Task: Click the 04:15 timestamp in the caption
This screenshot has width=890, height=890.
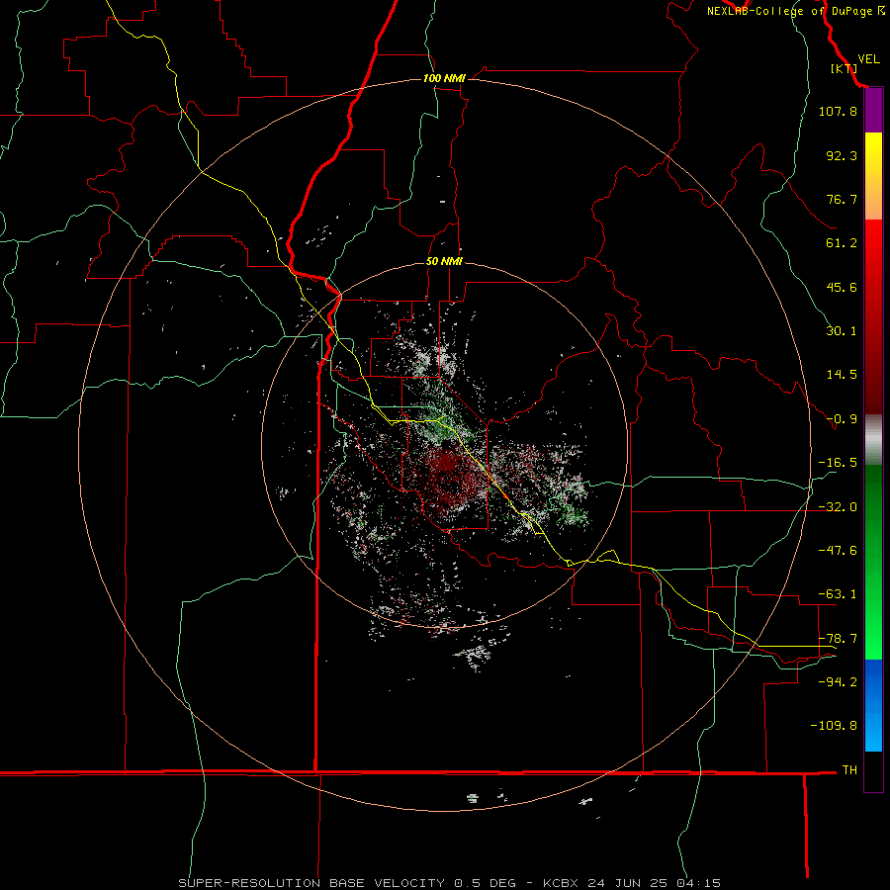Action: (699, 883)
